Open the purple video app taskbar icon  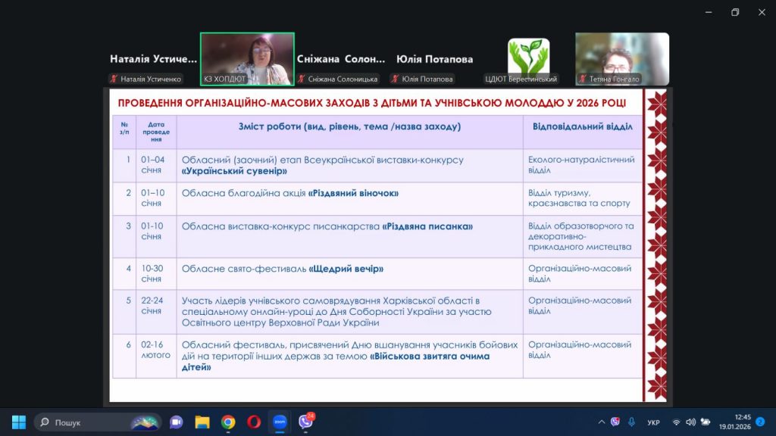click(x=176, y=422)
